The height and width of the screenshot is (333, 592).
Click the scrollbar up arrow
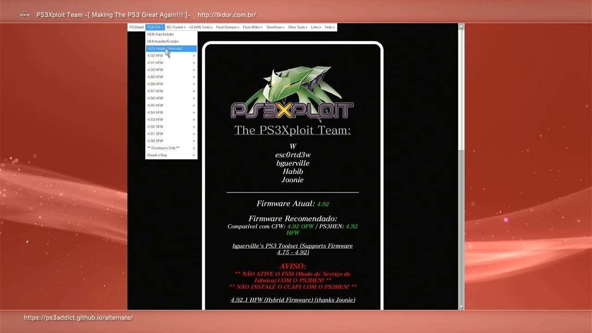pos(461,27)
